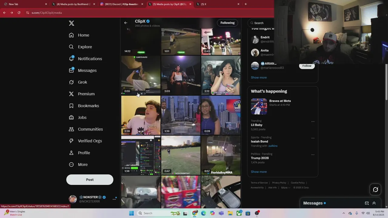This screenshot has height=218, width=388.
Task: Open Notifications with bell icon
Action: (85, 59)
